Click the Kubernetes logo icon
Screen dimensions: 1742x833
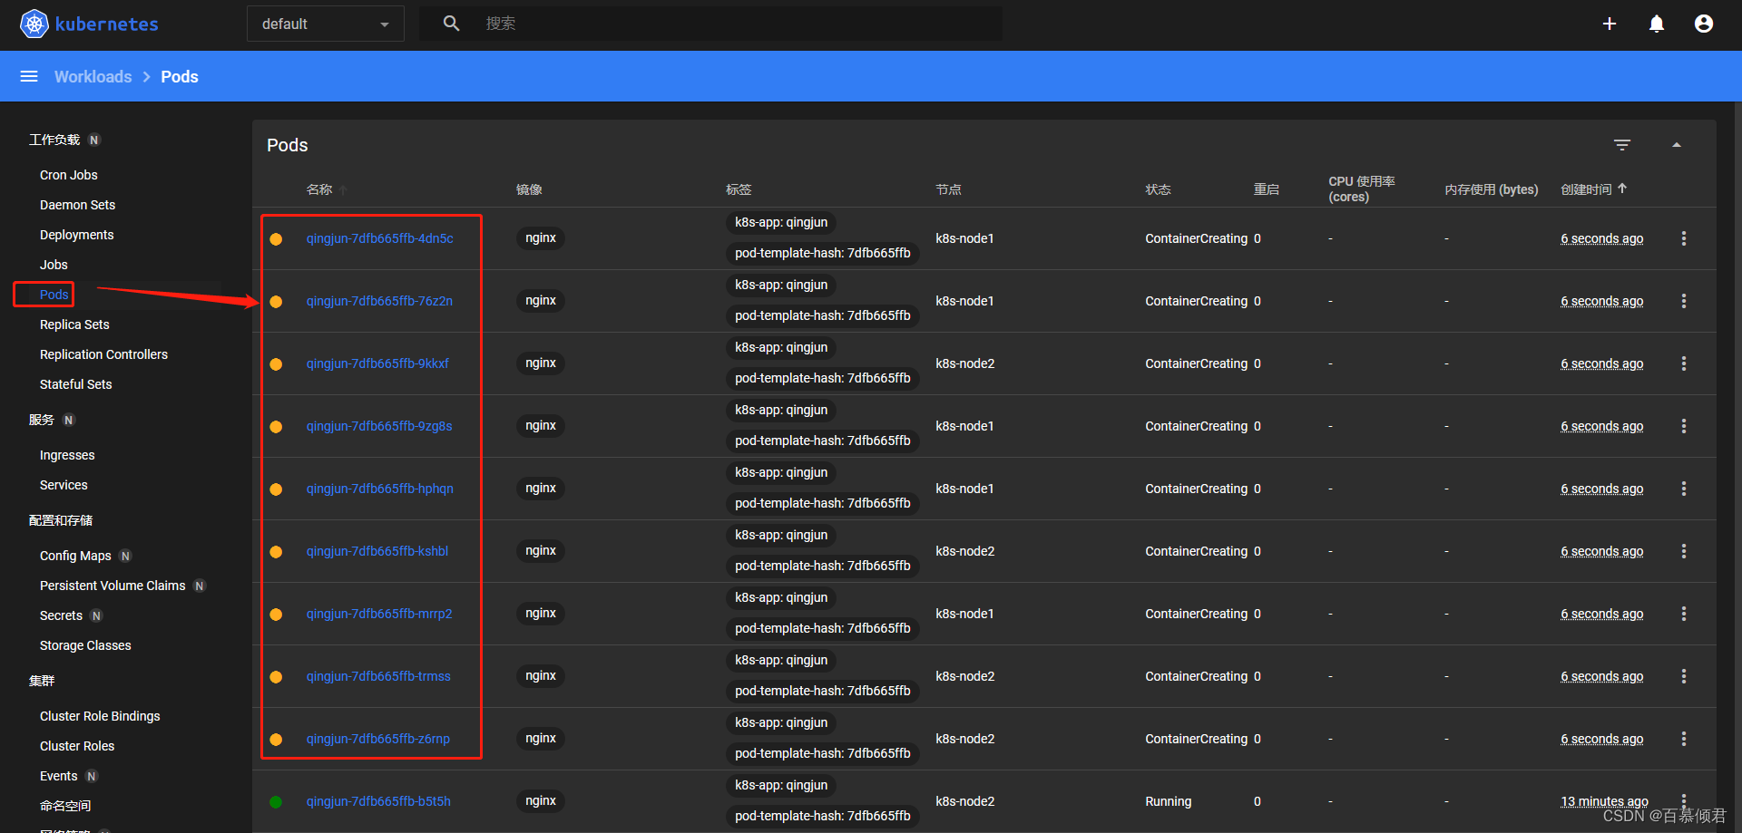click(x=34, y=24)
